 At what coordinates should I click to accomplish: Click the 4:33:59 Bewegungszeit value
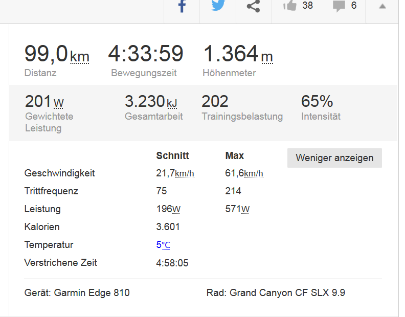click(x=145, y=54)
